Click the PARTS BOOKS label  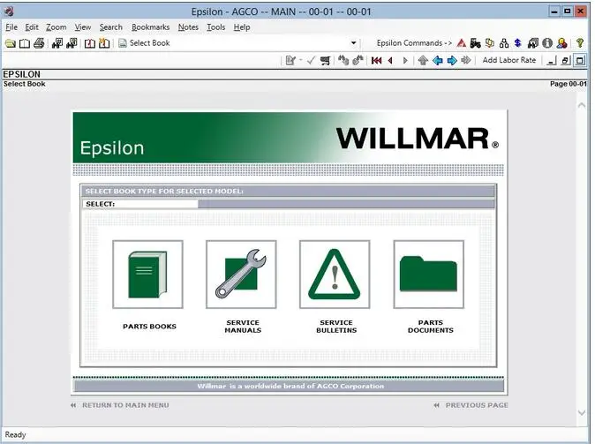(x=149, y=327)
